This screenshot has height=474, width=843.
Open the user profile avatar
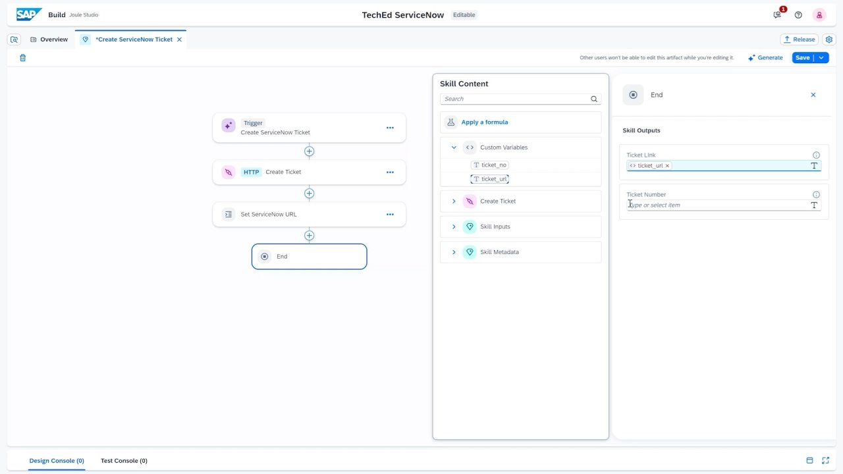(819, 14)
